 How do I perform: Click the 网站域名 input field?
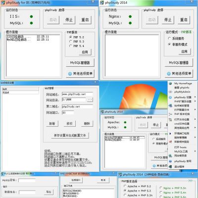pyautogui.click(x=77, y=94)
